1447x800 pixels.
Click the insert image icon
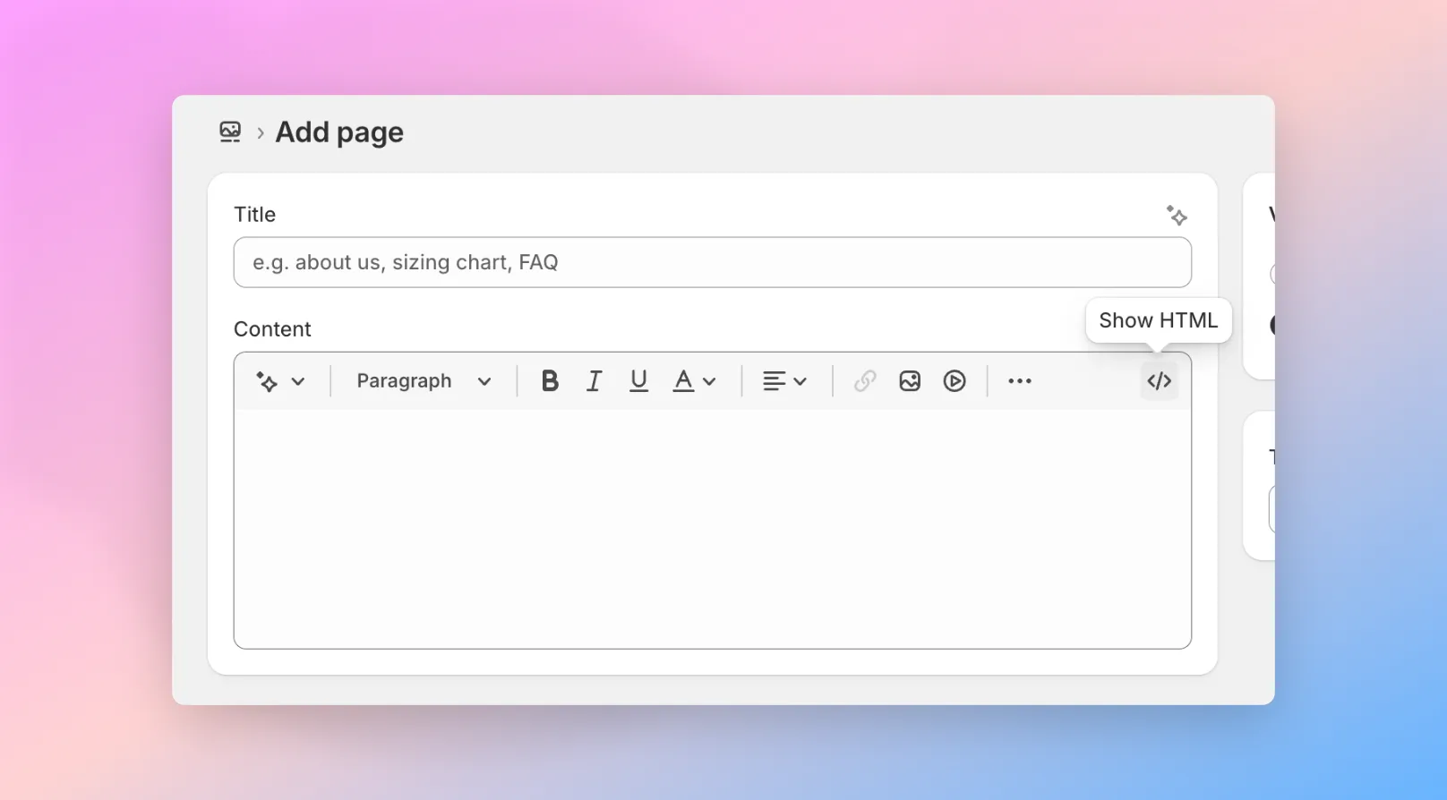(x=910, y=381)
